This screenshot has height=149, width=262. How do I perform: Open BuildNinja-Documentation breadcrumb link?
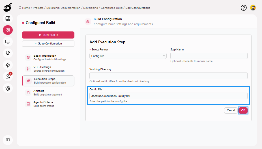63,8
